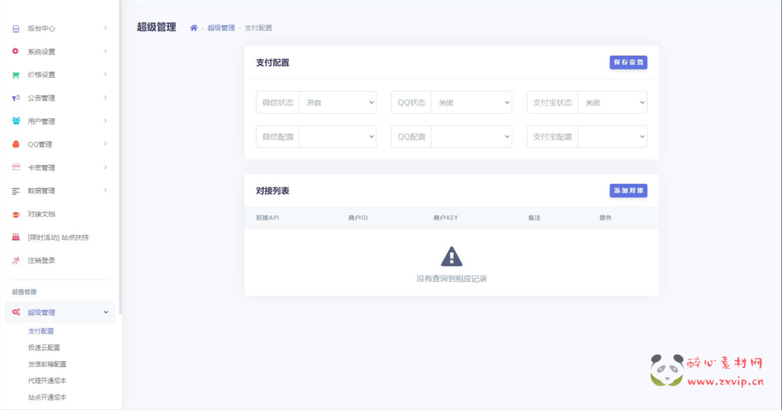Click the 对接列表 panel heading
Screen dimensions: 782x410
[x=273, y=191]
